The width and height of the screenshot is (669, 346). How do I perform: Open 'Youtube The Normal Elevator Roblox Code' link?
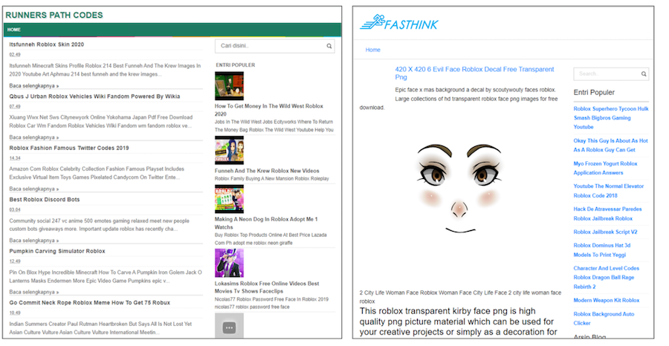(609, 191)
